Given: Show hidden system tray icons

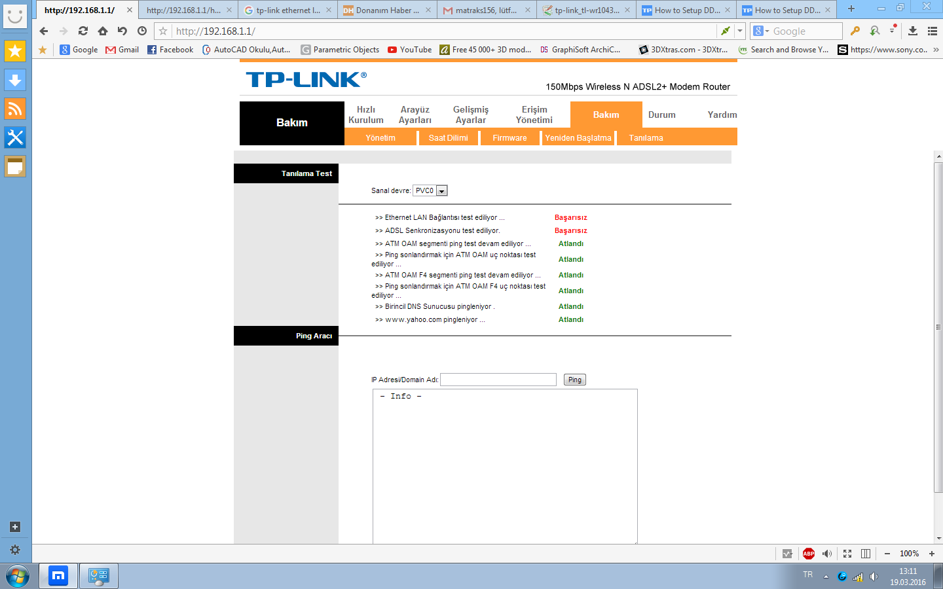Looking at the screenshot, I should point(826,577).
